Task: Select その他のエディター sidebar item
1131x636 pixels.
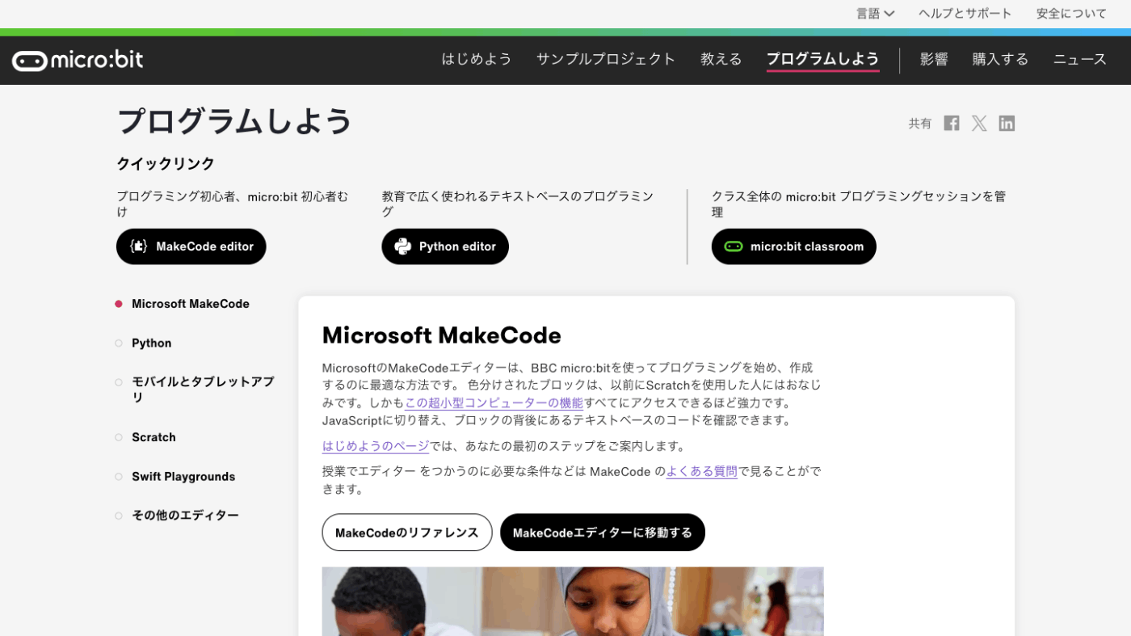Action: (x=185, y=516)
